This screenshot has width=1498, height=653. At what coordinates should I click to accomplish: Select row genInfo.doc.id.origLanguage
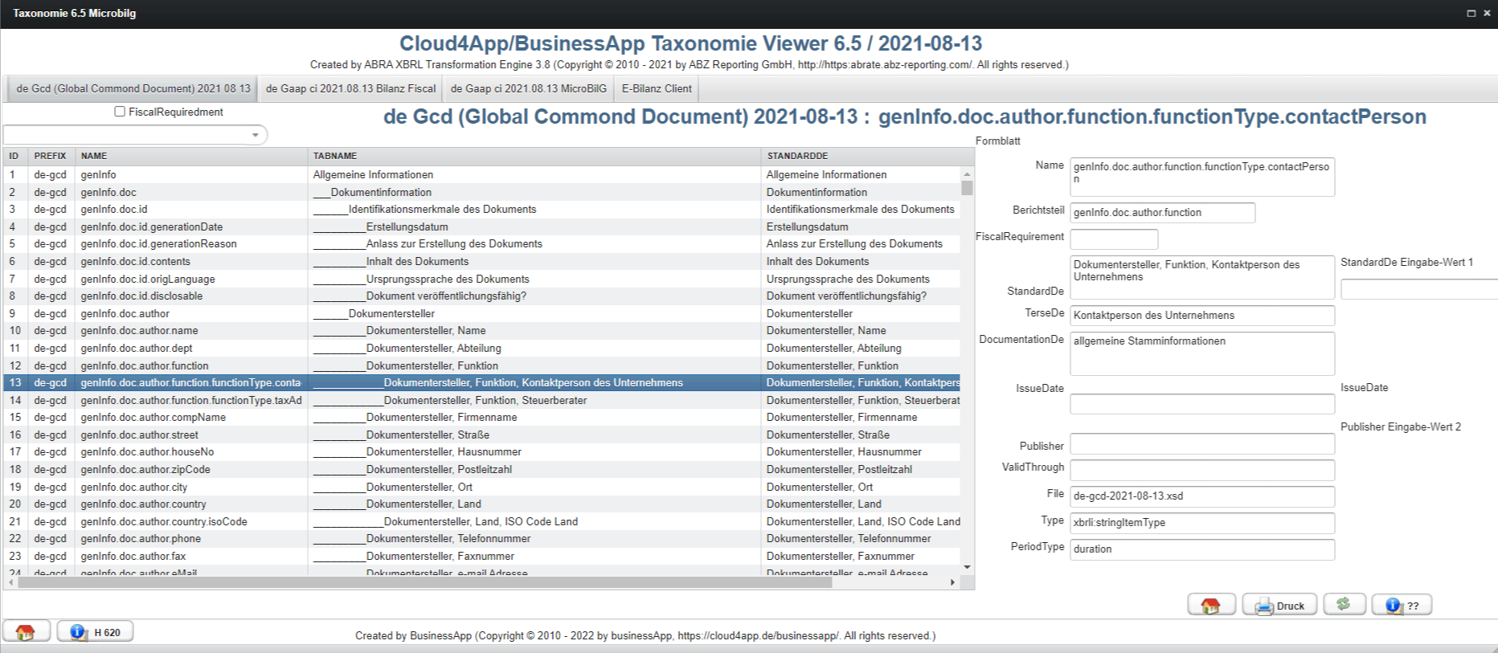[x=481, y=279]
